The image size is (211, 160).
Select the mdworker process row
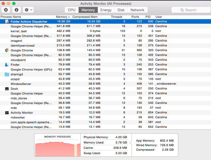tap(106, 117)
